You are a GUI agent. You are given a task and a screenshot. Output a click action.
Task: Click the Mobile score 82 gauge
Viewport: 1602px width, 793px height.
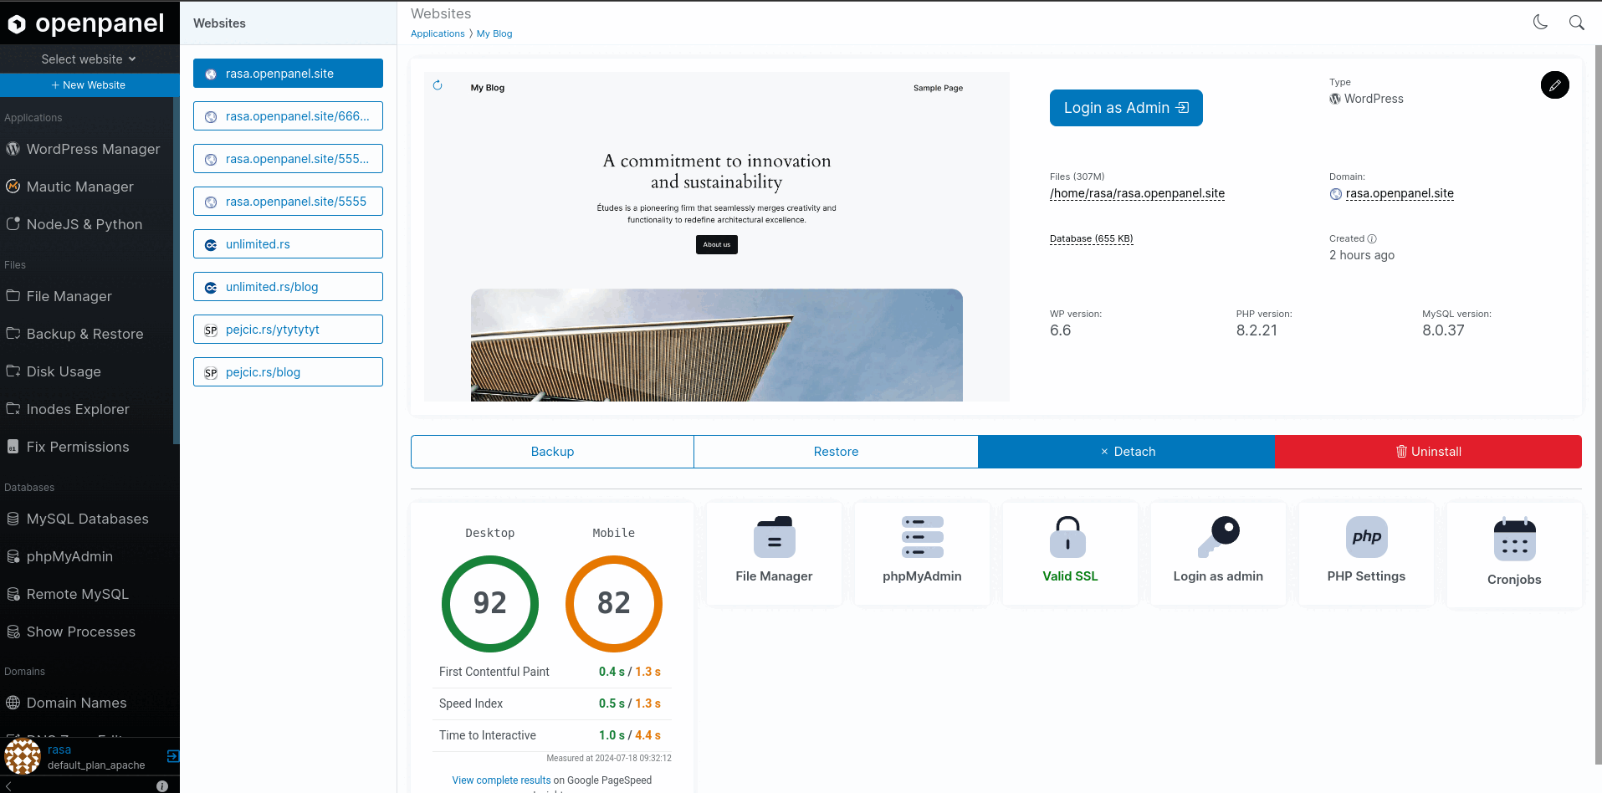coord(614,604)
